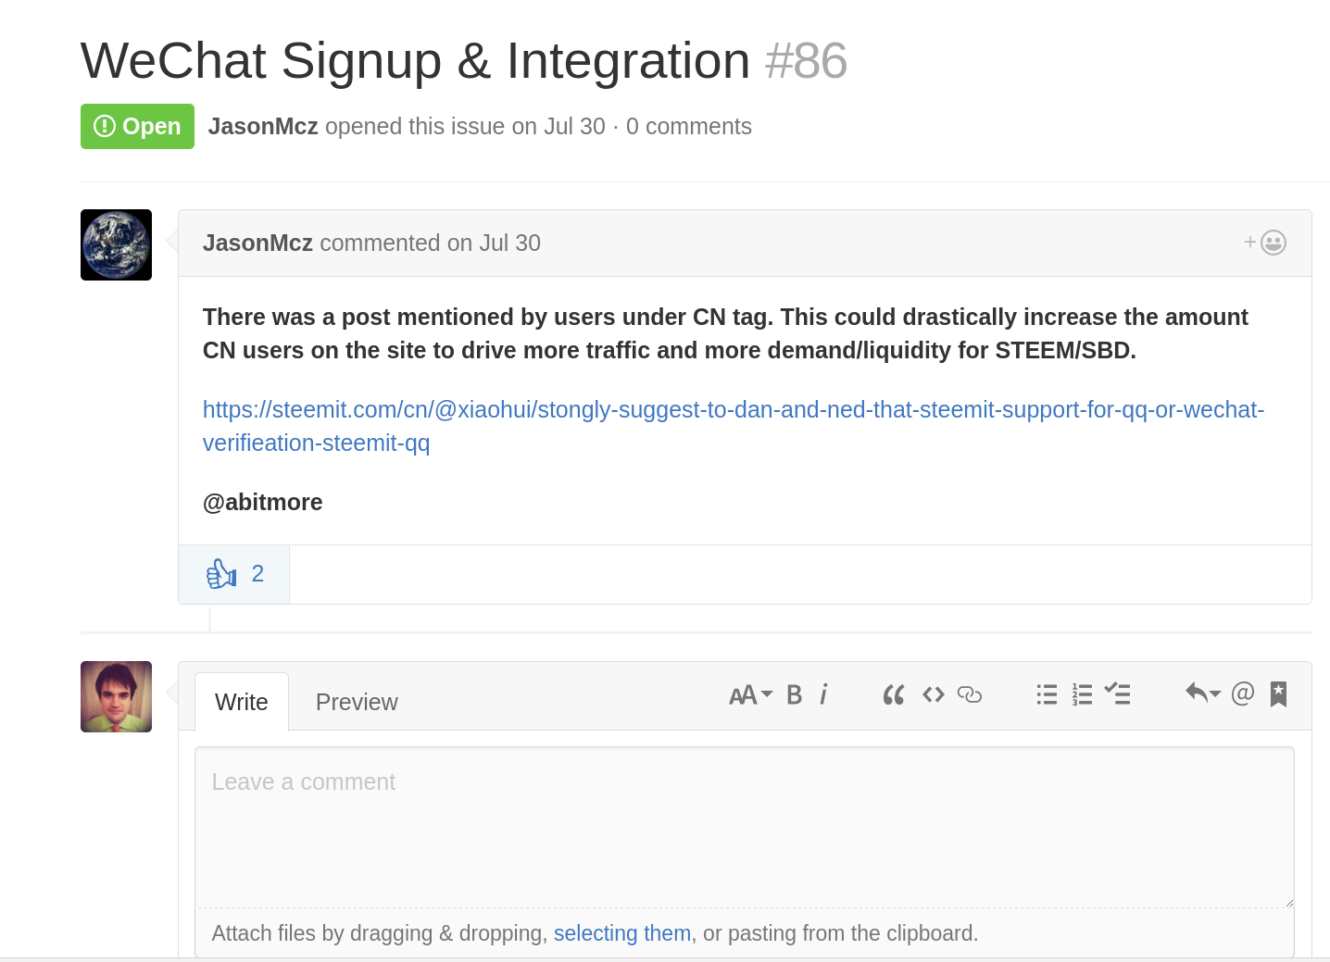The width and height of the screenshot is (1330, 962).
Task: Click your own avatar beside comment box
Action: click(x=116, y=696)
